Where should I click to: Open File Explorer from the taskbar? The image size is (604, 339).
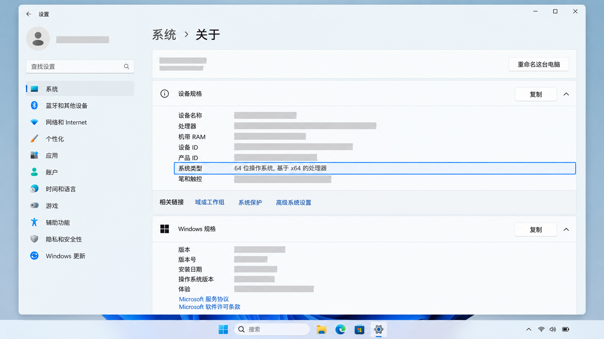(321, 329)
